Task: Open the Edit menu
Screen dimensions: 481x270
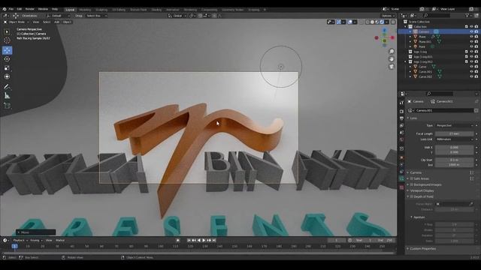Action: [20, 9]
